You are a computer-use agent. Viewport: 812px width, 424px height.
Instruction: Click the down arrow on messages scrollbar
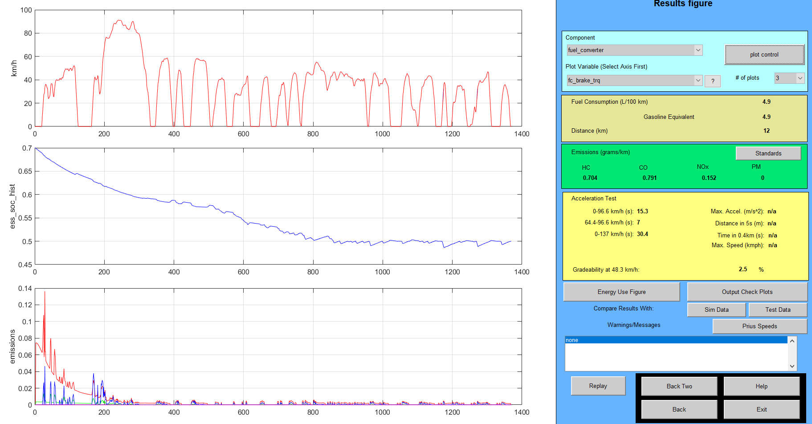tap(792, 367)
